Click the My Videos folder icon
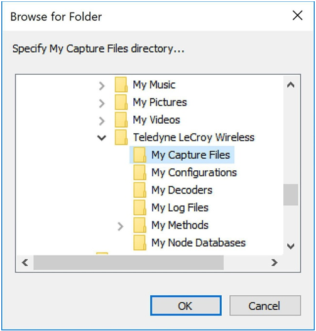The width and height of the screenshot is (316, 331). tap(121, 120)
